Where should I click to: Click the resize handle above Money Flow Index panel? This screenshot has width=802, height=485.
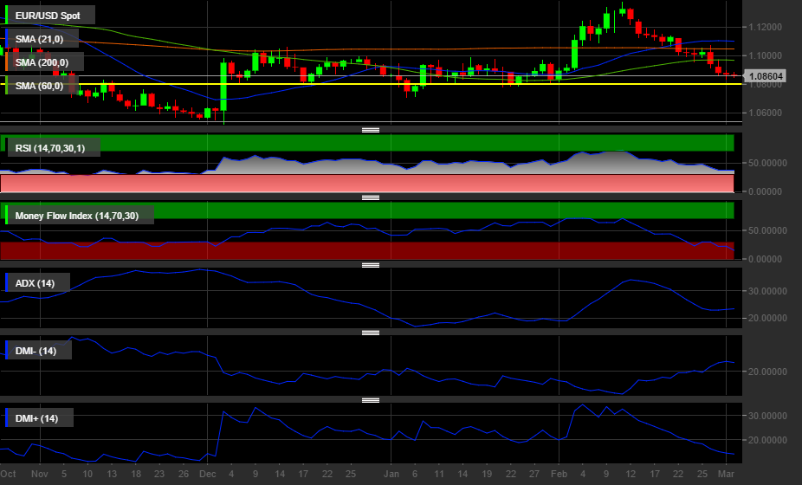click(x=371, y=197)
